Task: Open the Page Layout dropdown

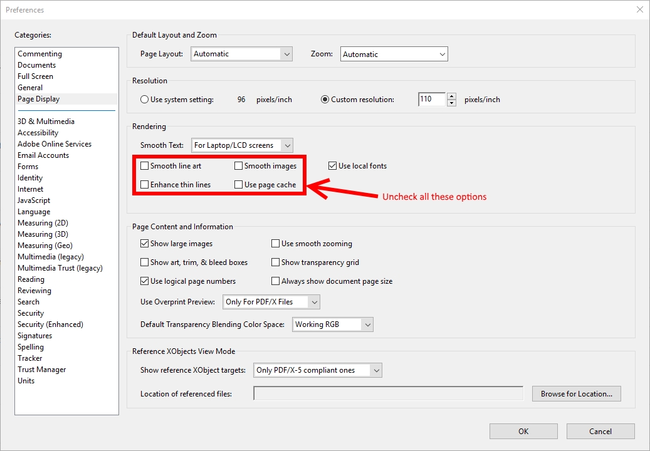Action: click(242, 54)
